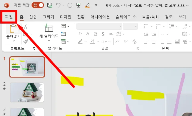
Task: Click the Add or Remove Columns icon
Action: tap(163, 34)
